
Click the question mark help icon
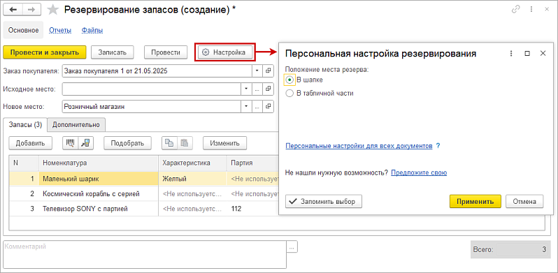point(438,146)
